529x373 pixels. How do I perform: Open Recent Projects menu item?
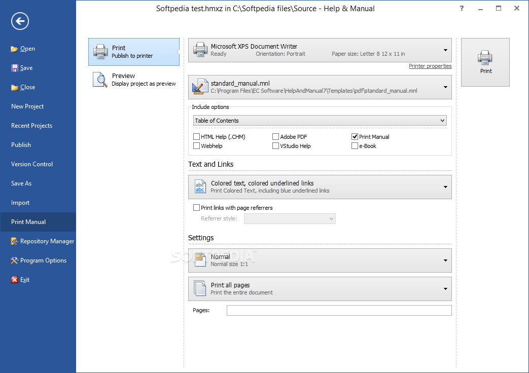[32, 126]
